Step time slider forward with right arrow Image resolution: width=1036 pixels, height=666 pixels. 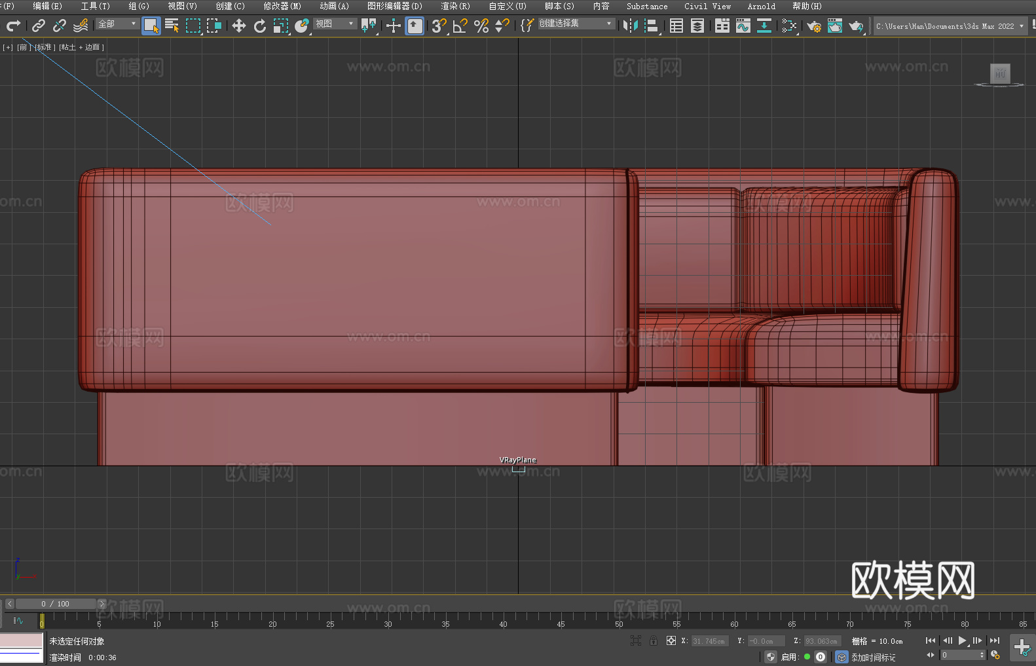pyautogui.click(x=102, y=604)
